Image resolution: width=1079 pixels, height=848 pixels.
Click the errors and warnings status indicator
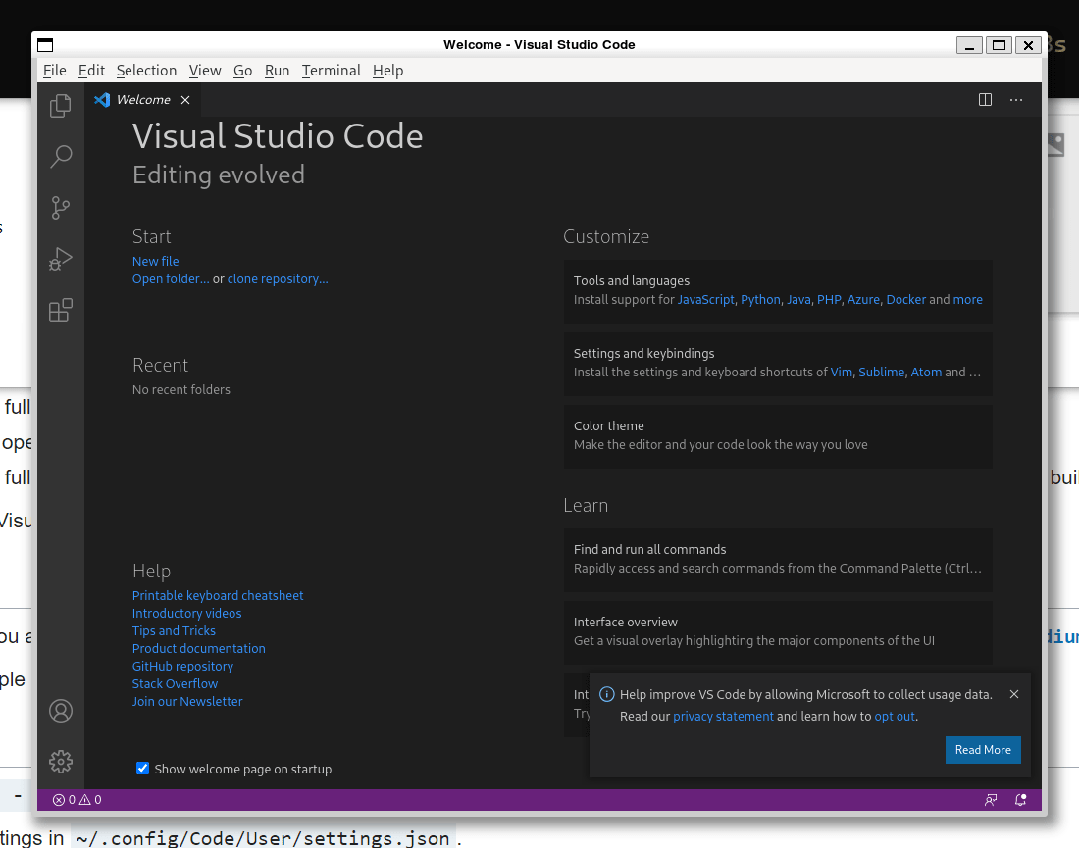[x=77, y=800]
